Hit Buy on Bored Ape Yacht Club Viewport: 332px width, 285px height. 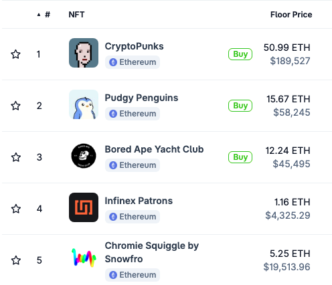point(240,157)
